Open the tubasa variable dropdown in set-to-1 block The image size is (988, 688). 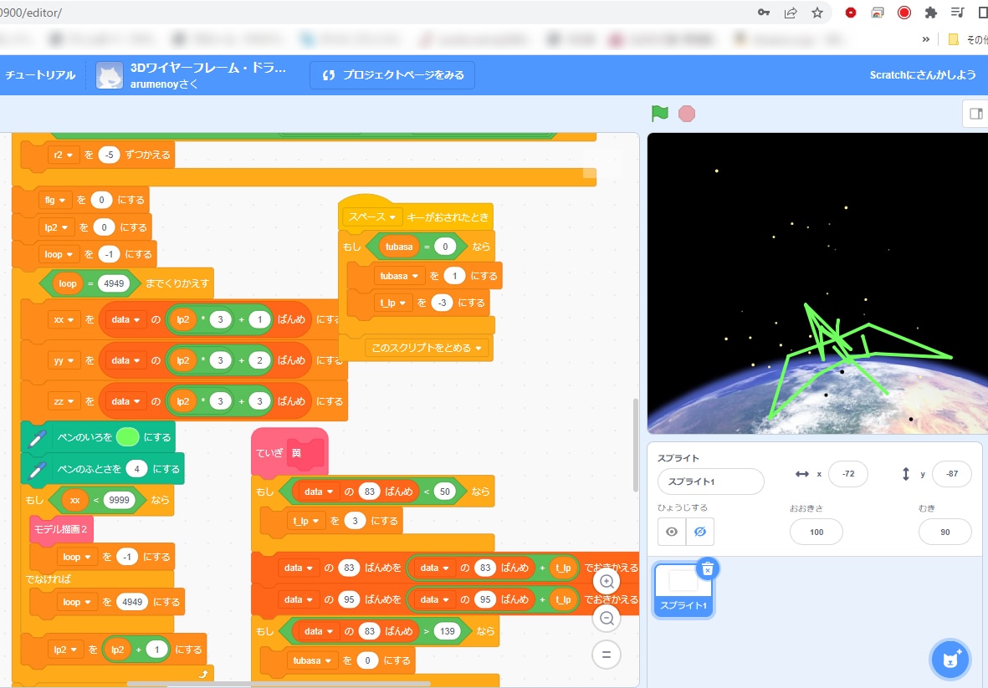pyautogui.click(x=399, y=276)
